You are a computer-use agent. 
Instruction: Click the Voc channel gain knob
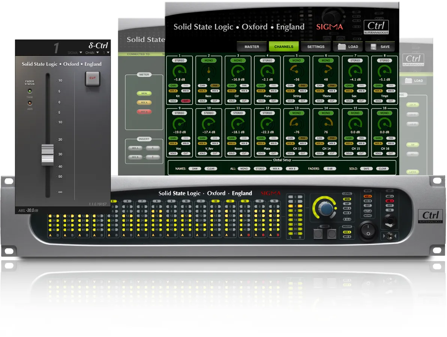point(180,123)
